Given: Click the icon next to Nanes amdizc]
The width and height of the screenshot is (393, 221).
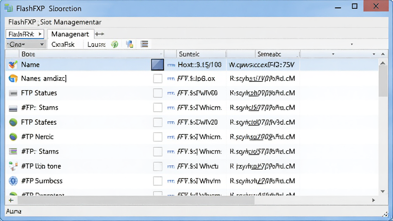Looking at the screenshot, I should tap(13, 79).
